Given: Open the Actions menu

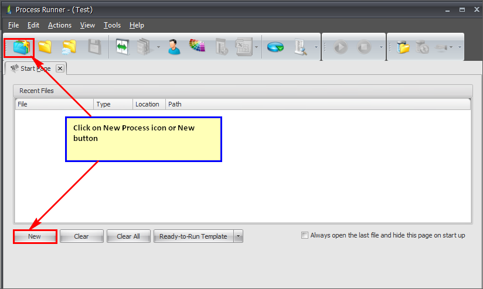Looking at the screenshot, I should point(60,25).
